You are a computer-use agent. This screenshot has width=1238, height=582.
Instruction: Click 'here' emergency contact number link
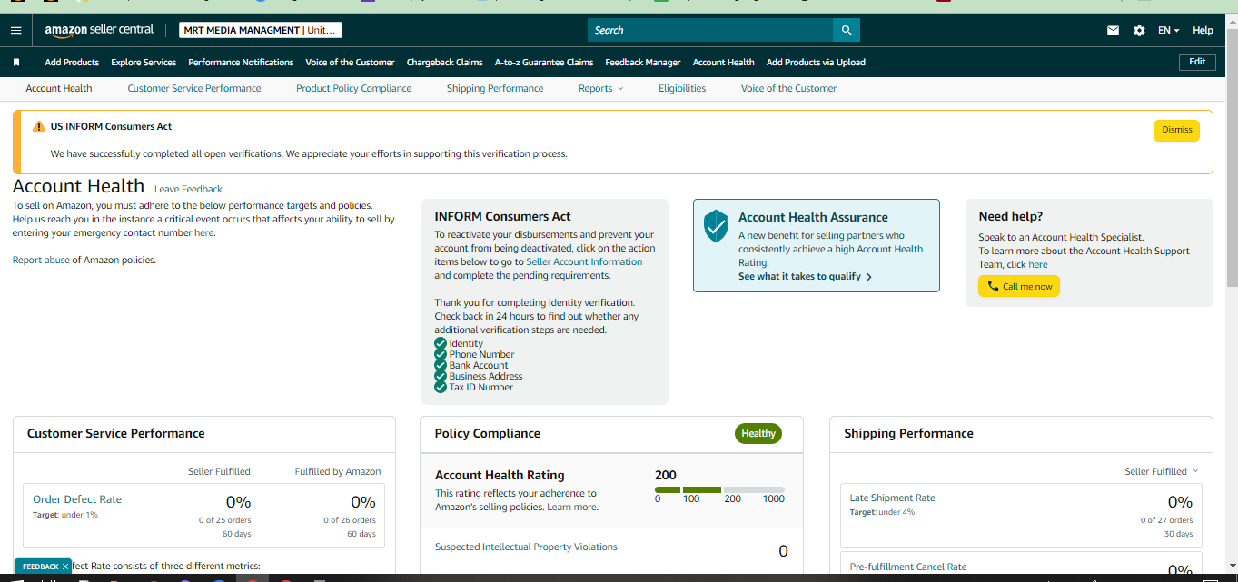coord(204,232)
